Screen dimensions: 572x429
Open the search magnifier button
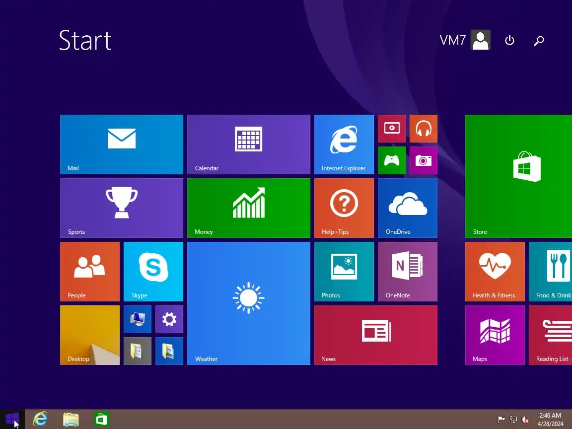click(539, 41)
